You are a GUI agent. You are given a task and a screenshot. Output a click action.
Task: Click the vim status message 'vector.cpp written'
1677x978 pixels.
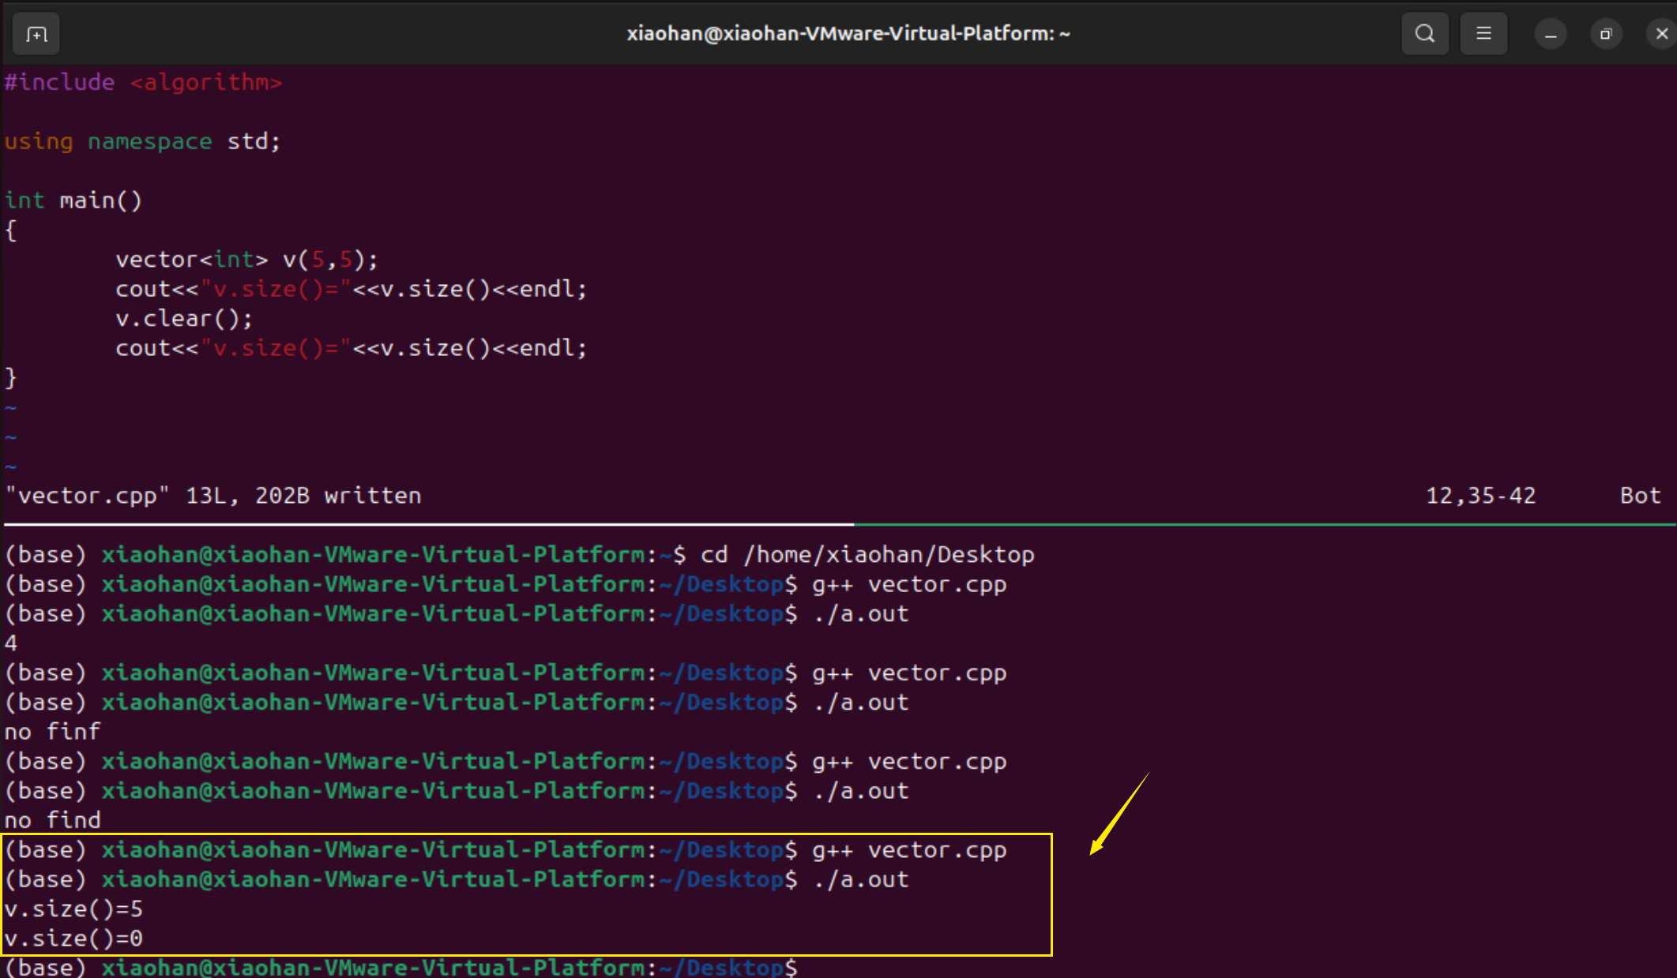click(x=213, y=496)
